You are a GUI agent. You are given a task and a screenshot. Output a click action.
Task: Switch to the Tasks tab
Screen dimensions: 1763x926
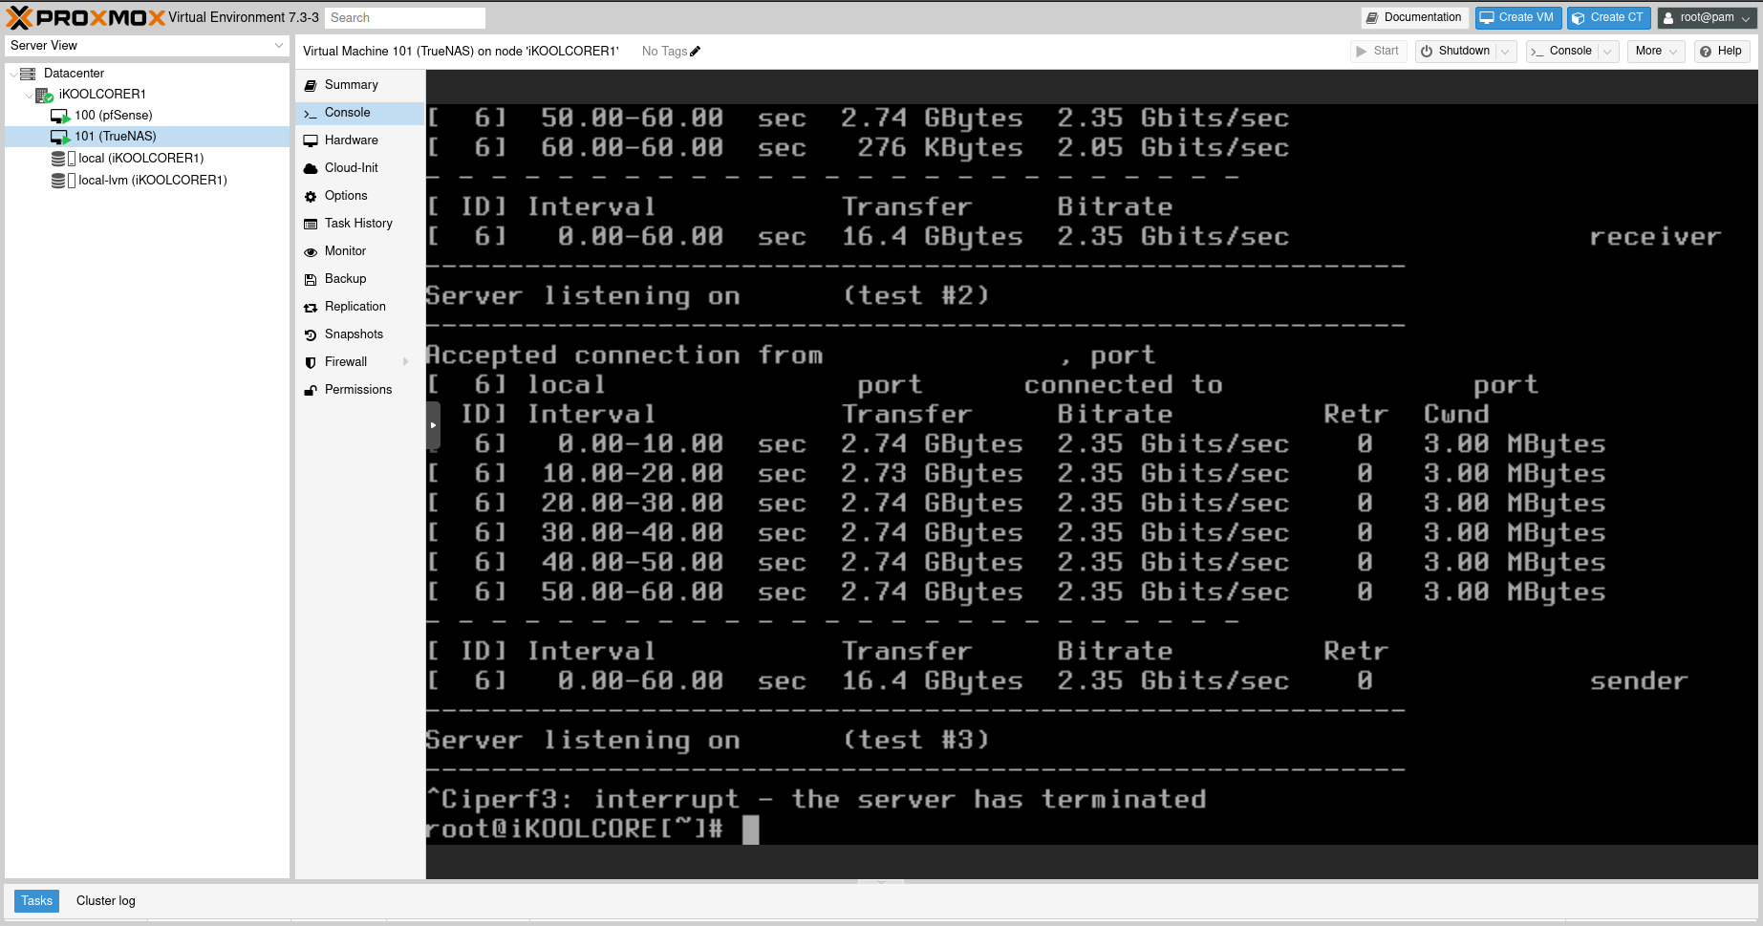click(36, 901)
